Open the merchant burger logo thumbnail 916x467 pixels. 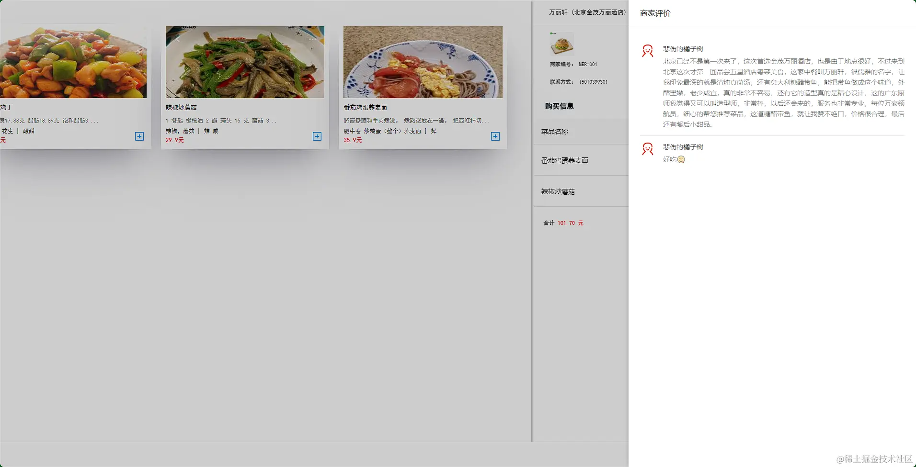(561, 44)
